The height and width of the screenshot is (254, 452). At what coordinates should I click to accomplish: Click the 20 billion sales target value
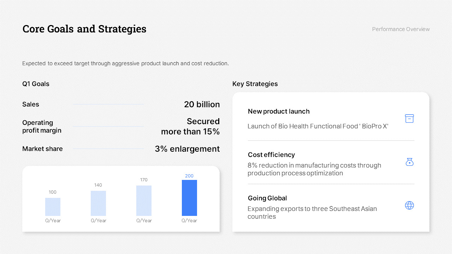202,104
